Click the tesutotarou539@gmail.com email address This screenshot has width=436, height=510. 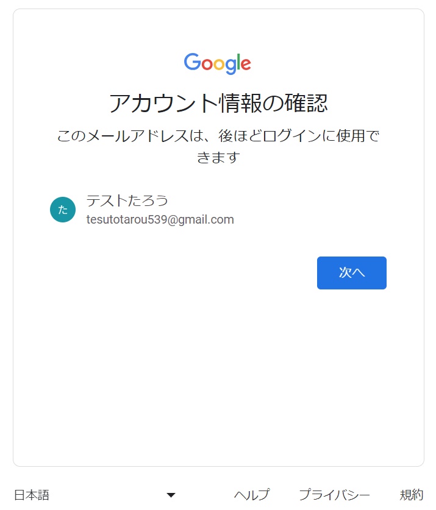(x=160, y=219)
